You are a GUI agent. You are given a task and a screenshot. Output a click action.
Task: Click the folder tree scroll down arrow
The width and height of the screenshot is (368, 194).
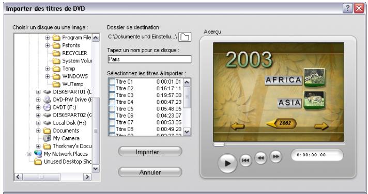click(x=96, y=169)
